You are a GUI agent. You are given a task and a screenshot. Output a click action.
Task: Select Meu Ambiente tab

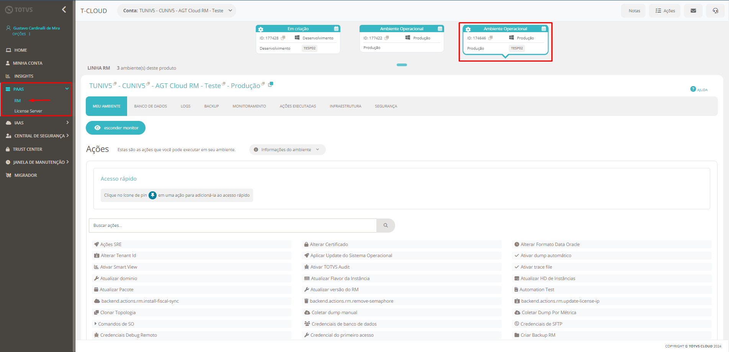pyautogui.click(x=106, y=106)
